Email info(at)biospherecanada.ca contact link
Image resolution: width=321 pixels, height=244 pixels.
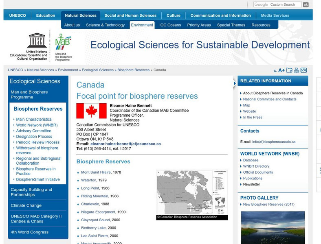point(274,142)
